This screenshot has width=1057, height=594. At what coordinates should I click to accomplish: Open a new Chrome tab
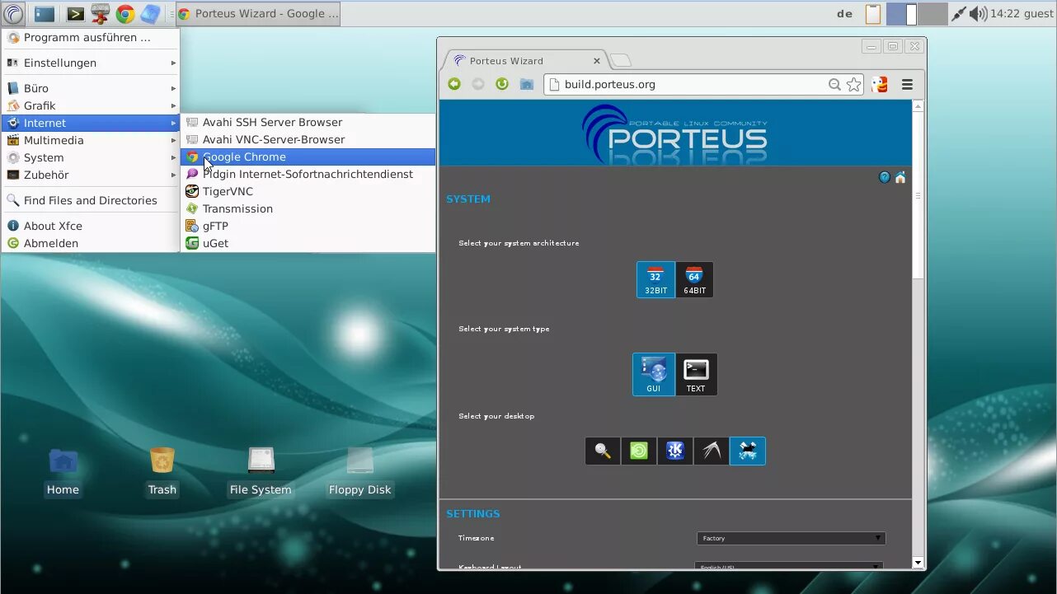(621, 60)
